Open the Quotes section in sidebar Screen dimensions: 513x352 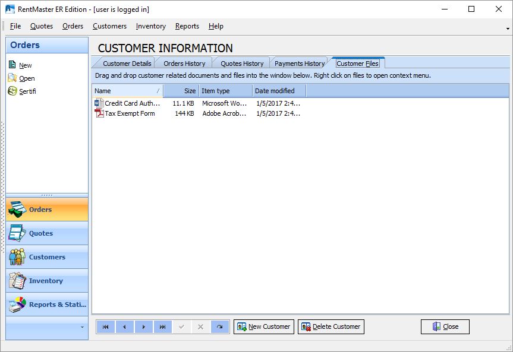click(47, 233)
